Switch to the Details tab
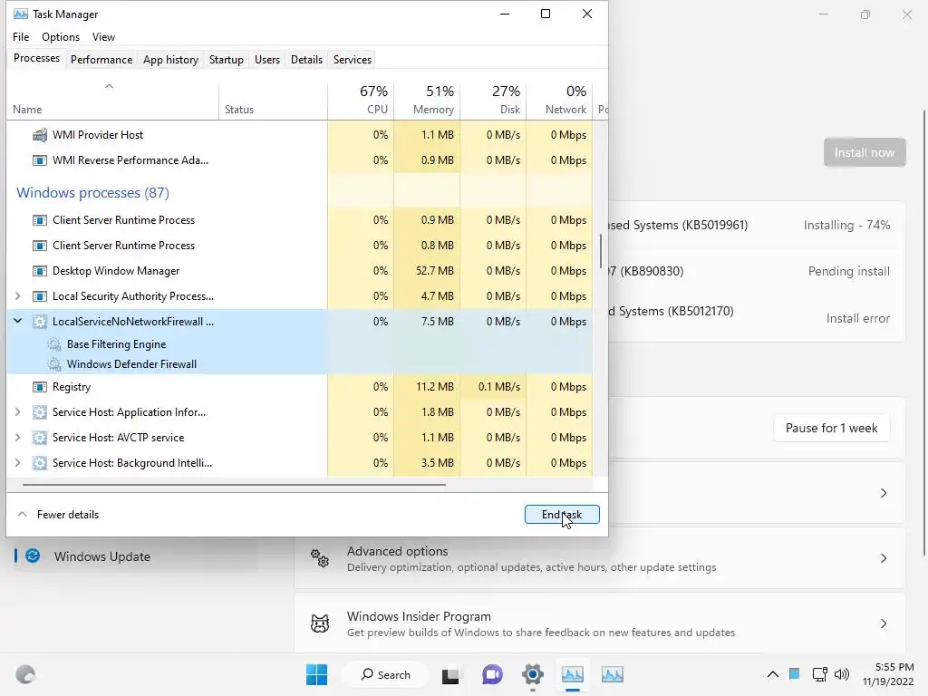928x696 pixels. pyautogui.click(x=306, y=60)
